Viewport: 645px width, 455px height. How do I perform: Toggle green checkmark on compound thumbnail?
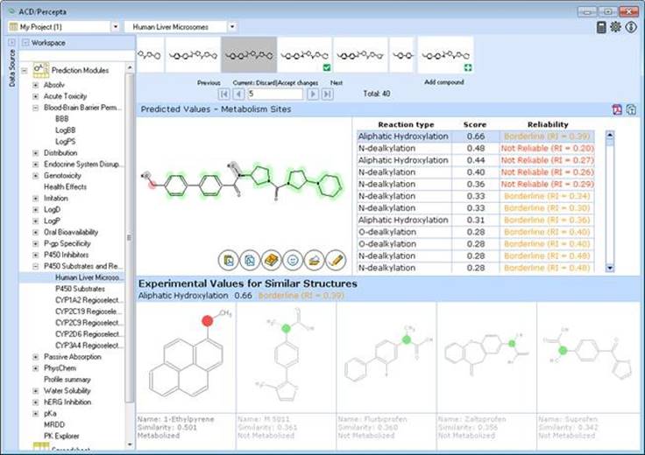pos(326,66)
